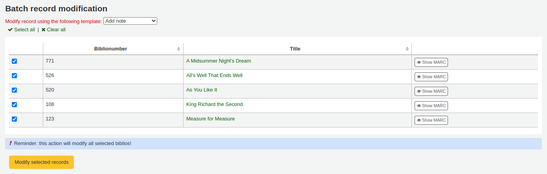Open the A Midsummer Night's Dream title link
Image resolution: width=547 pixels, height=174 pixels.
pos(218,61)
